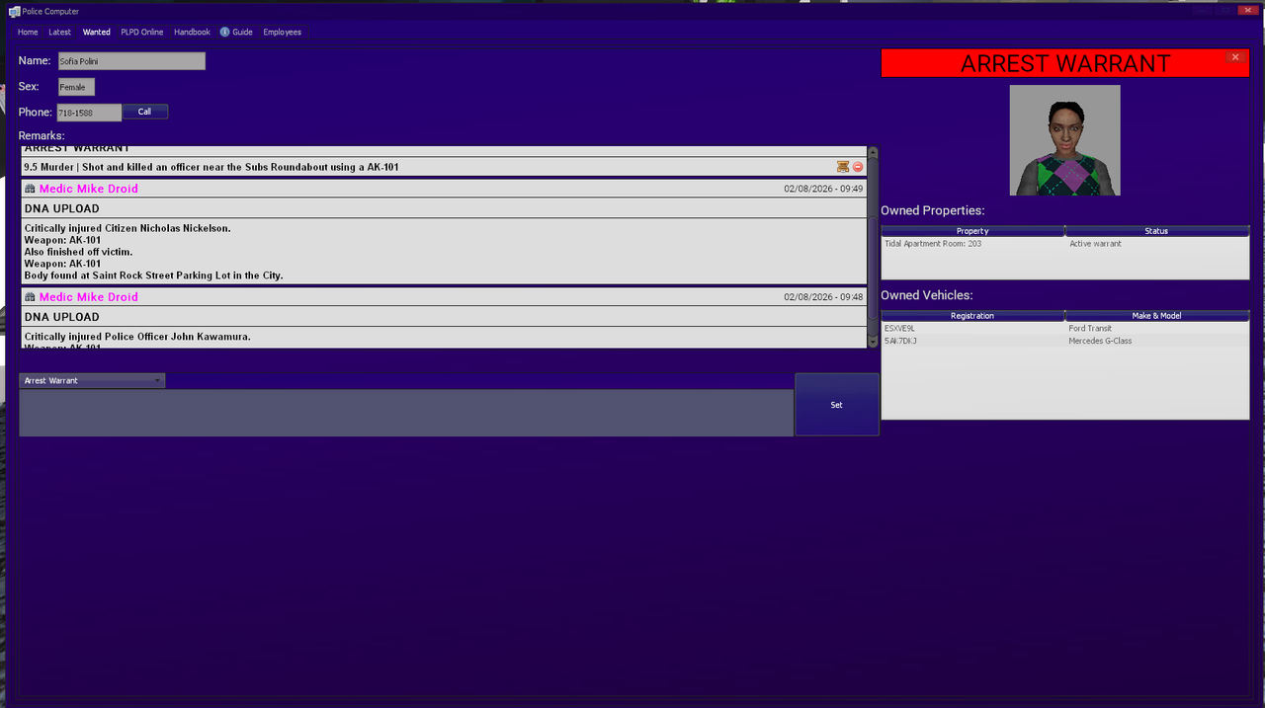The width and height of the screenshot is (1265, 708).
Task: Click the 9.5 Murder remark text
Action: click(211, 167)
